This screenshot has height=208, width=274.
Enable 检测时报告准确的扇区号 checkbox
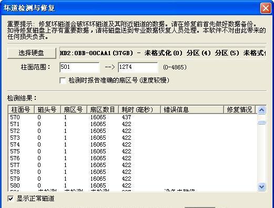(63, 81)
